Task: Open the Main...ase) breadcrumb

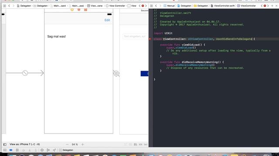Action: (76, 6)
